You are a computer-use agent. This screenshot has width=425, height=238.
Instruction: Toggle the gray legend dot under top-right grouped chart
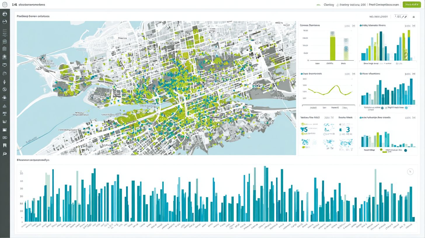pos(397,63)
